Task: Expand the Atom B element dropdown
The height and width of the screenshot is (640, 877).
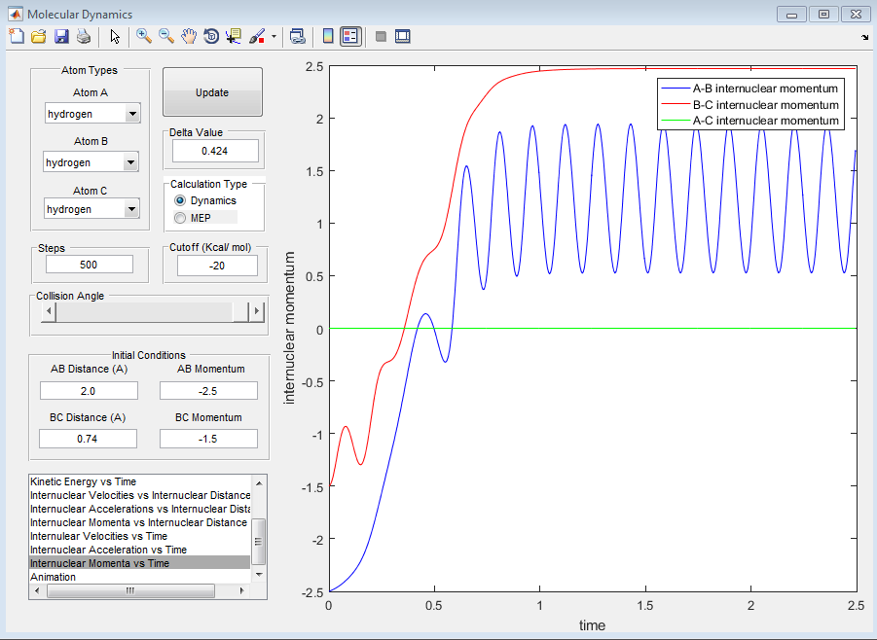Action: (132, 162)
